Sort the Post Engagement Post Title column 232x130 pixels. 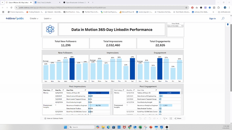156,90
